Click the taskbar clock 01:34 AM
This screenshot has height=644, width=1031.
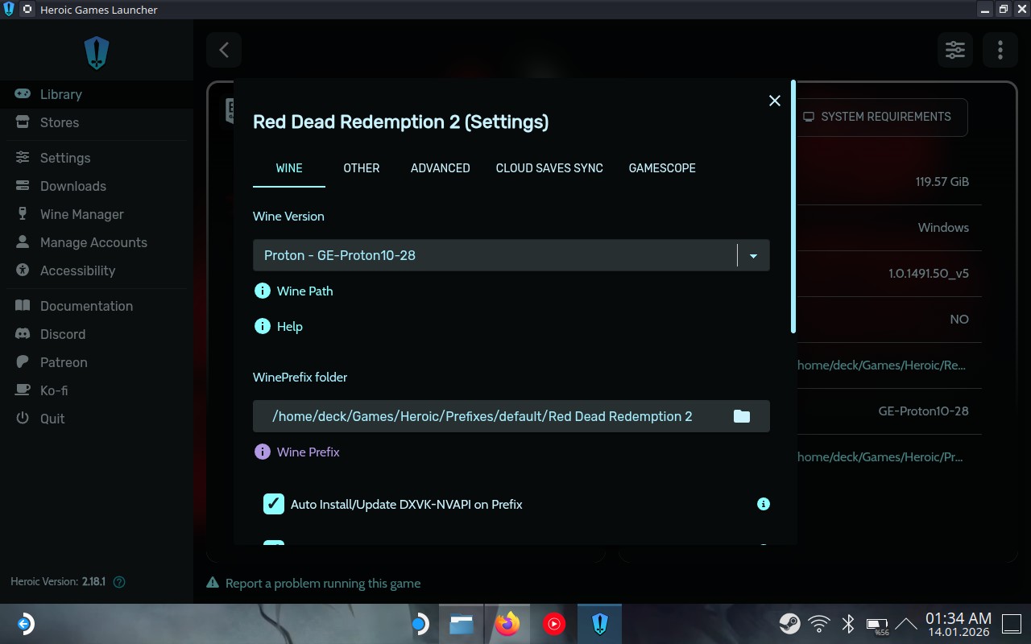click(959, 618)
